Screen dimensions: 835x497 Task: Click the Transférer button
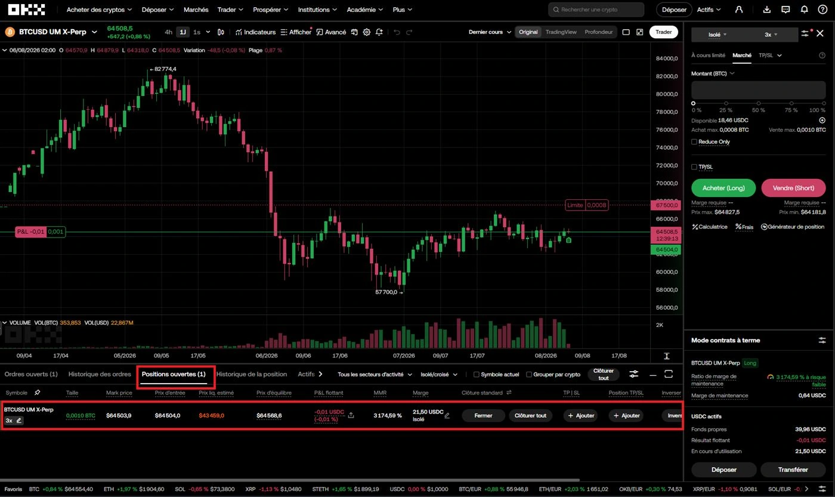(793, 470)
